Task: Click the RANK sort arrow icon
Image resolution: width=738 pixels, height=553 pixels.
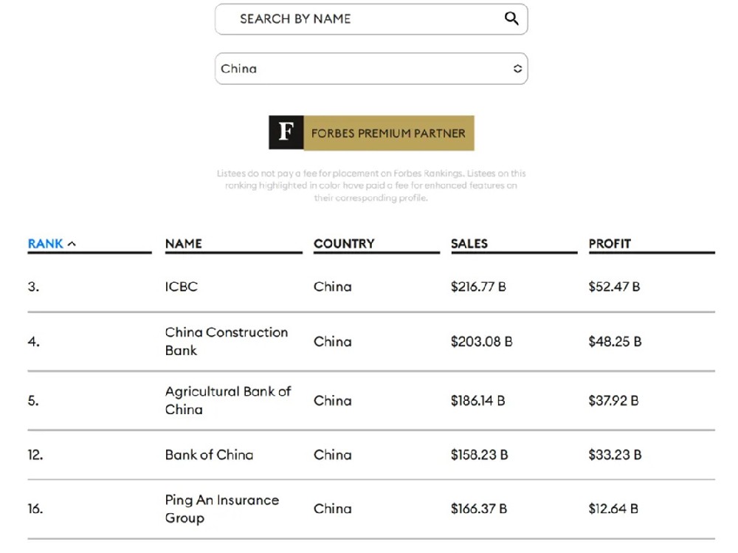Action: 72,244
